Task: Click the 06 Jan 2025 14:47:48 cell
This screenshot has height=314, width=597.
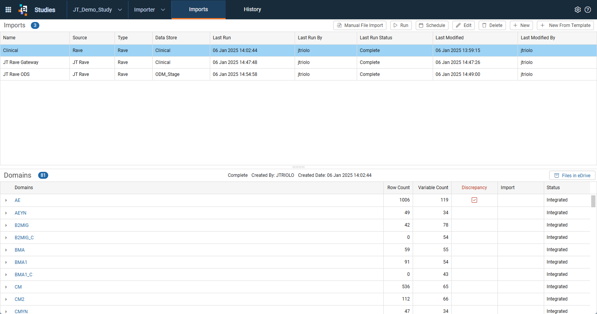Action: point(252,62)
